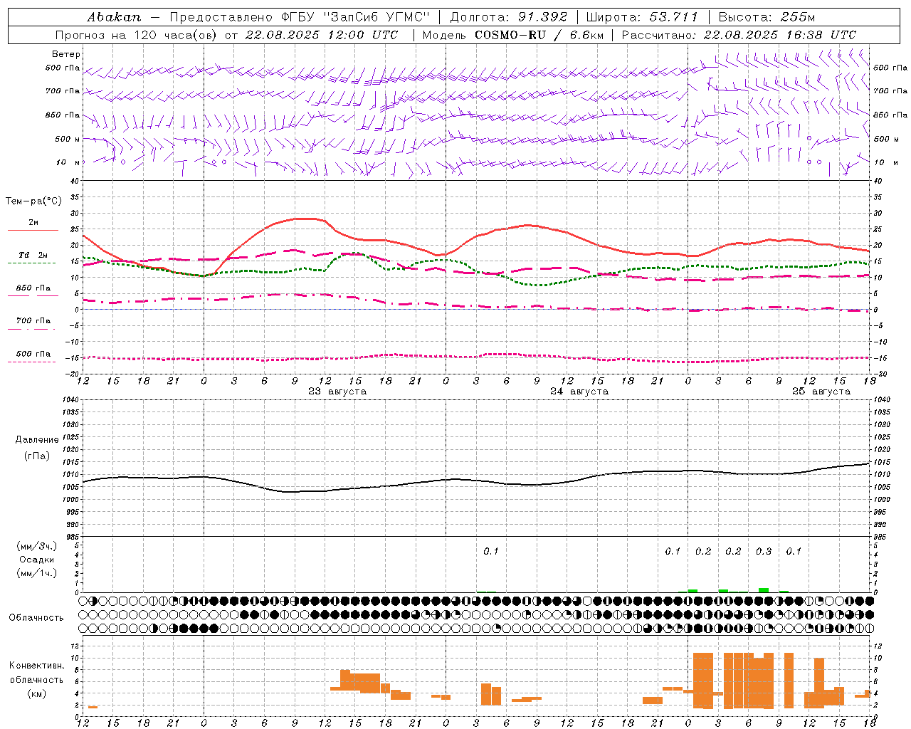
Task: Click "Прогноз на 120 часа(ов)" forecast text
Action: pos(137,35)
